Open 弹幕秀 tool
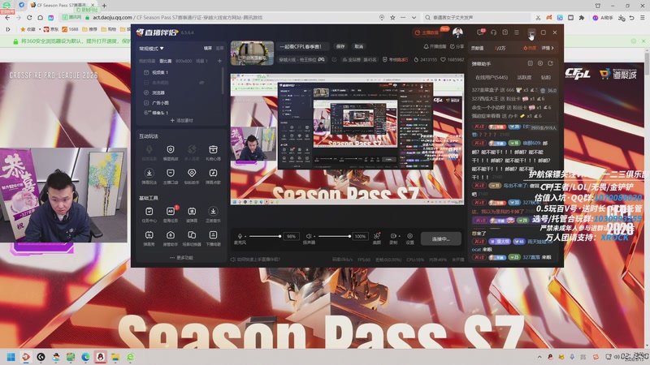Viewport: 650px width, 365px height. point(149,238)
